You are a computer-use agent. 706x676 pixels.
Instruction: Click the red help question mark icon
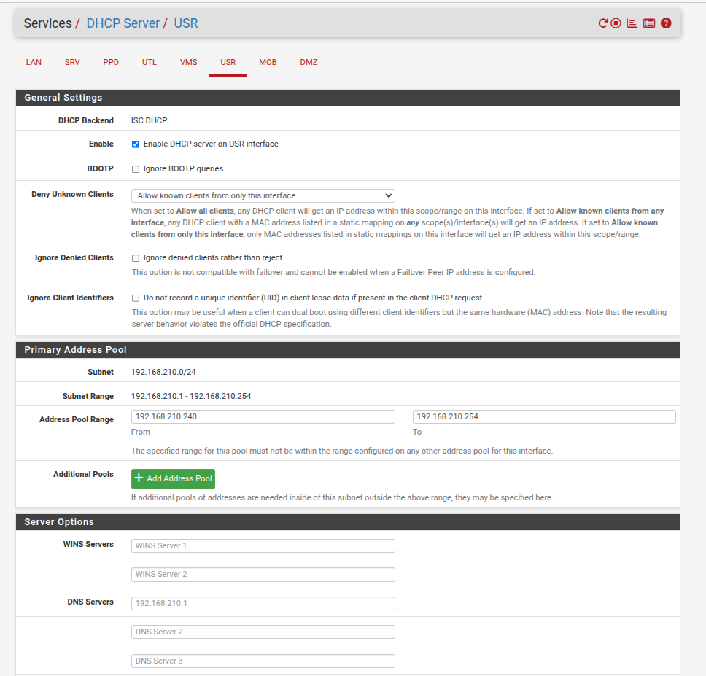pos(666,23)
